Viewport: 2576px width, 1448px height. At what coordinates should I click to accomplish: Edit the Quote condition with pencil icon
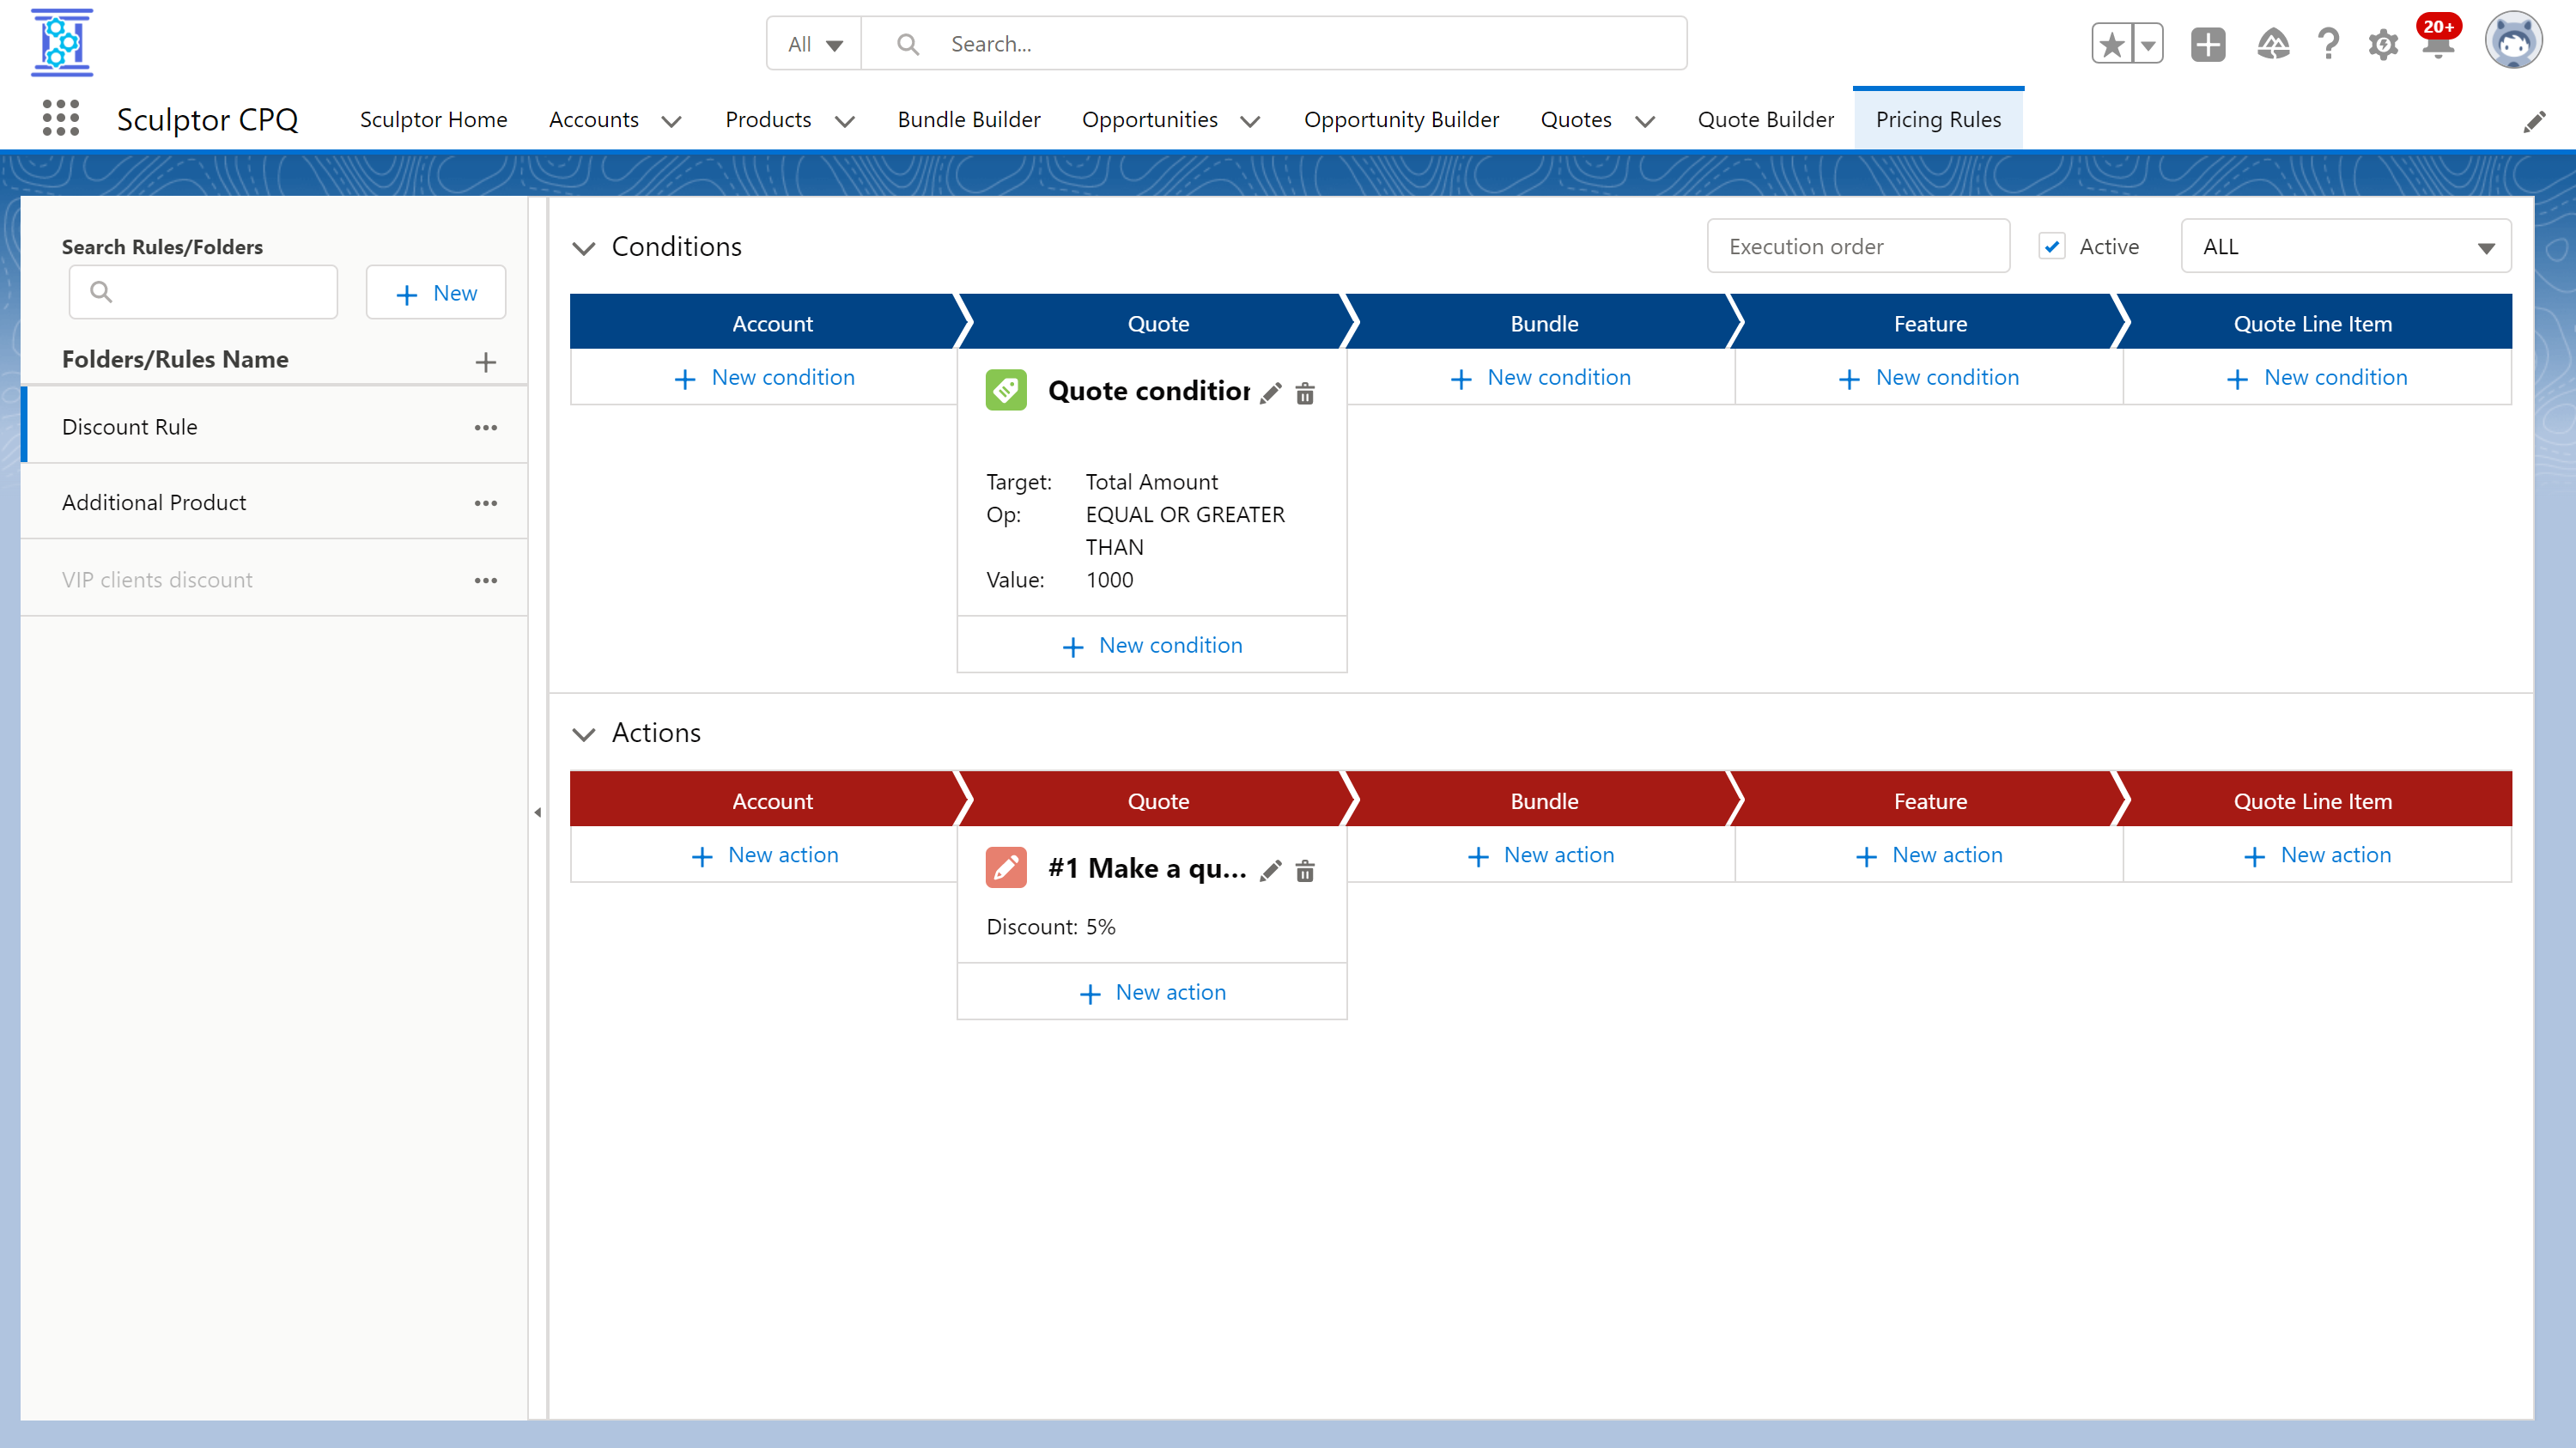coord(1270,393)
